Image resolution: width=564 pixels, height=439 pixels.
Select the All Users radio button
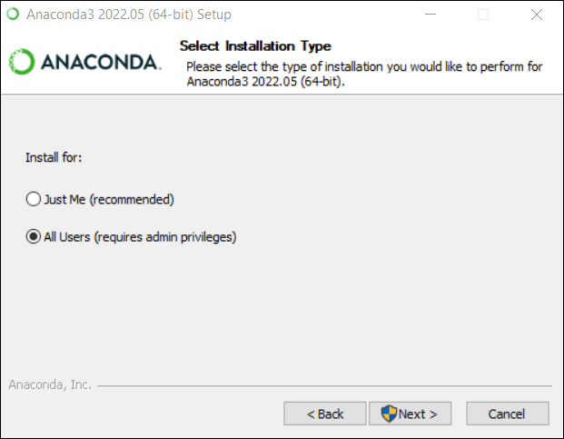click(34, 237)
